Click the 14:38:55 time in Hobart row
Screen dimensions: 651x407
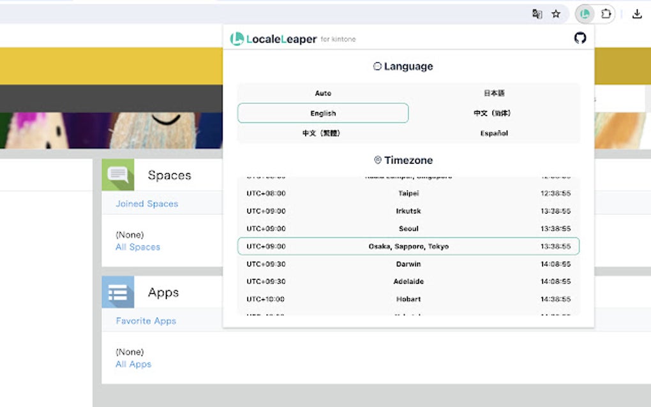point(555,299)
